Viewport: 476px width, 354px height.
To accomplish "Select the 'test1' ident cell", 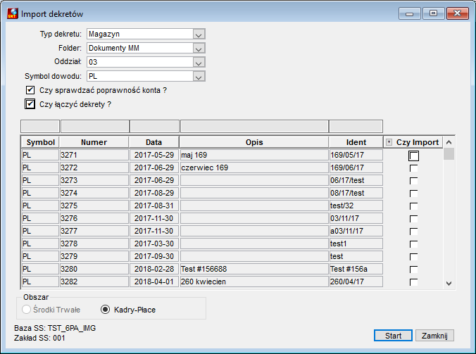I will coord(356,244).
